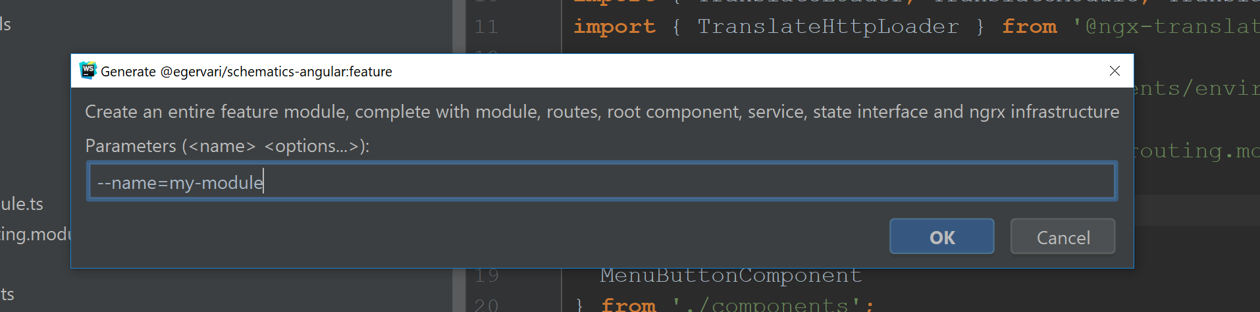The image size is (1260, 312).
Task: Click the OK button
Action: pos(941,236)
